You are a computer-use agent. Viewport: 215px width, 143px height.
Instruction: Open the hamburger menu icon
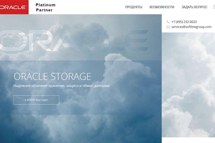(214, 7)
